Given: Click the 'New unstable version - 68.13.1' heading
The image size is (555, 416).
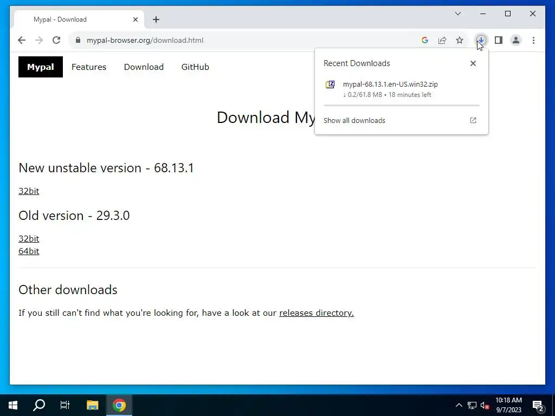Looking at the screenshot, I should click(x=106, y=168).
